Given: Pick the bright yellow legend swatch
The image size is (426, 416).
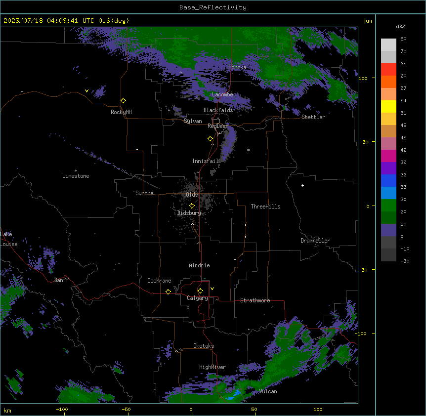Looking at the screenshot, I should (388, 106).
